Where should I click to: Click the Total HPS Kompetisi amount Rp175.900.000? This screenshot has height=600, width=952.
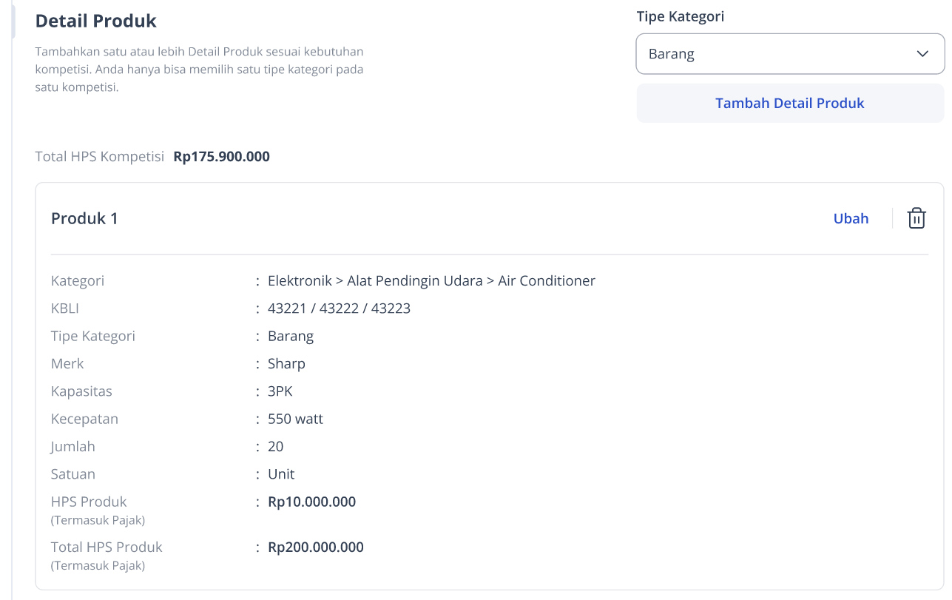pyautogui.click(x=222, y=157)
